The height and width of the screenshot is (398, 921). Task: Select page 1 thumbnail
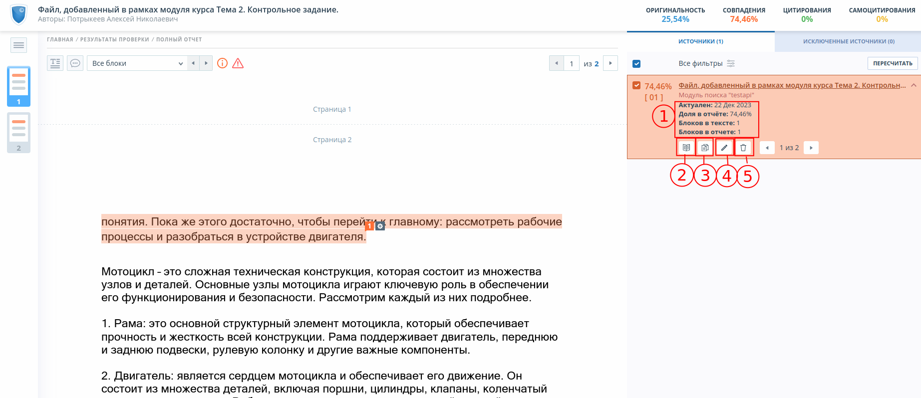tap(18, 86)
